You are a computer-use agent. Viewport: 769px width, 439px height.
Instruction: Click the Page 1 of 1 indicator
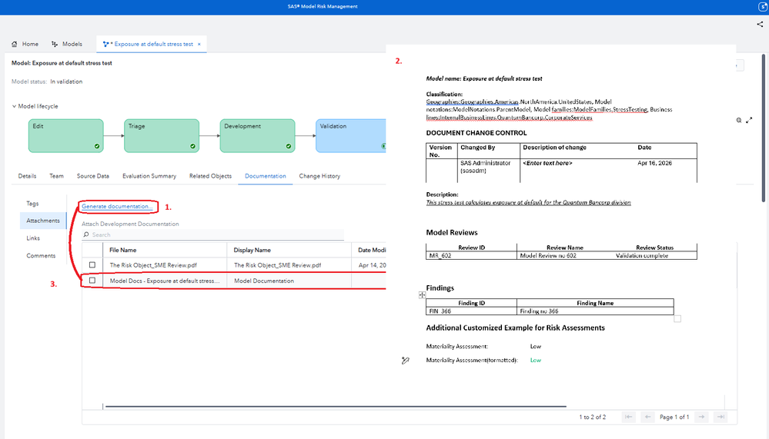[674, 417]
